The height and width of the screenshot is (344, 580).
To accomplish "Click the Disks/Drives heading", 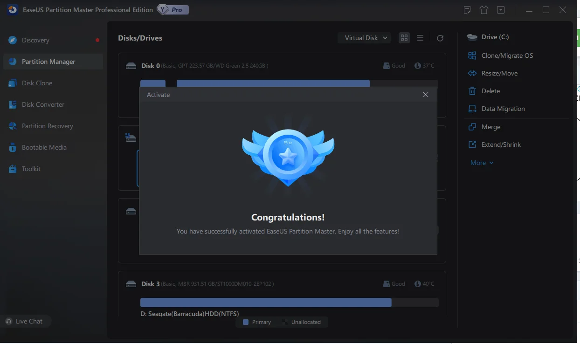I will [x=140, y=38].
